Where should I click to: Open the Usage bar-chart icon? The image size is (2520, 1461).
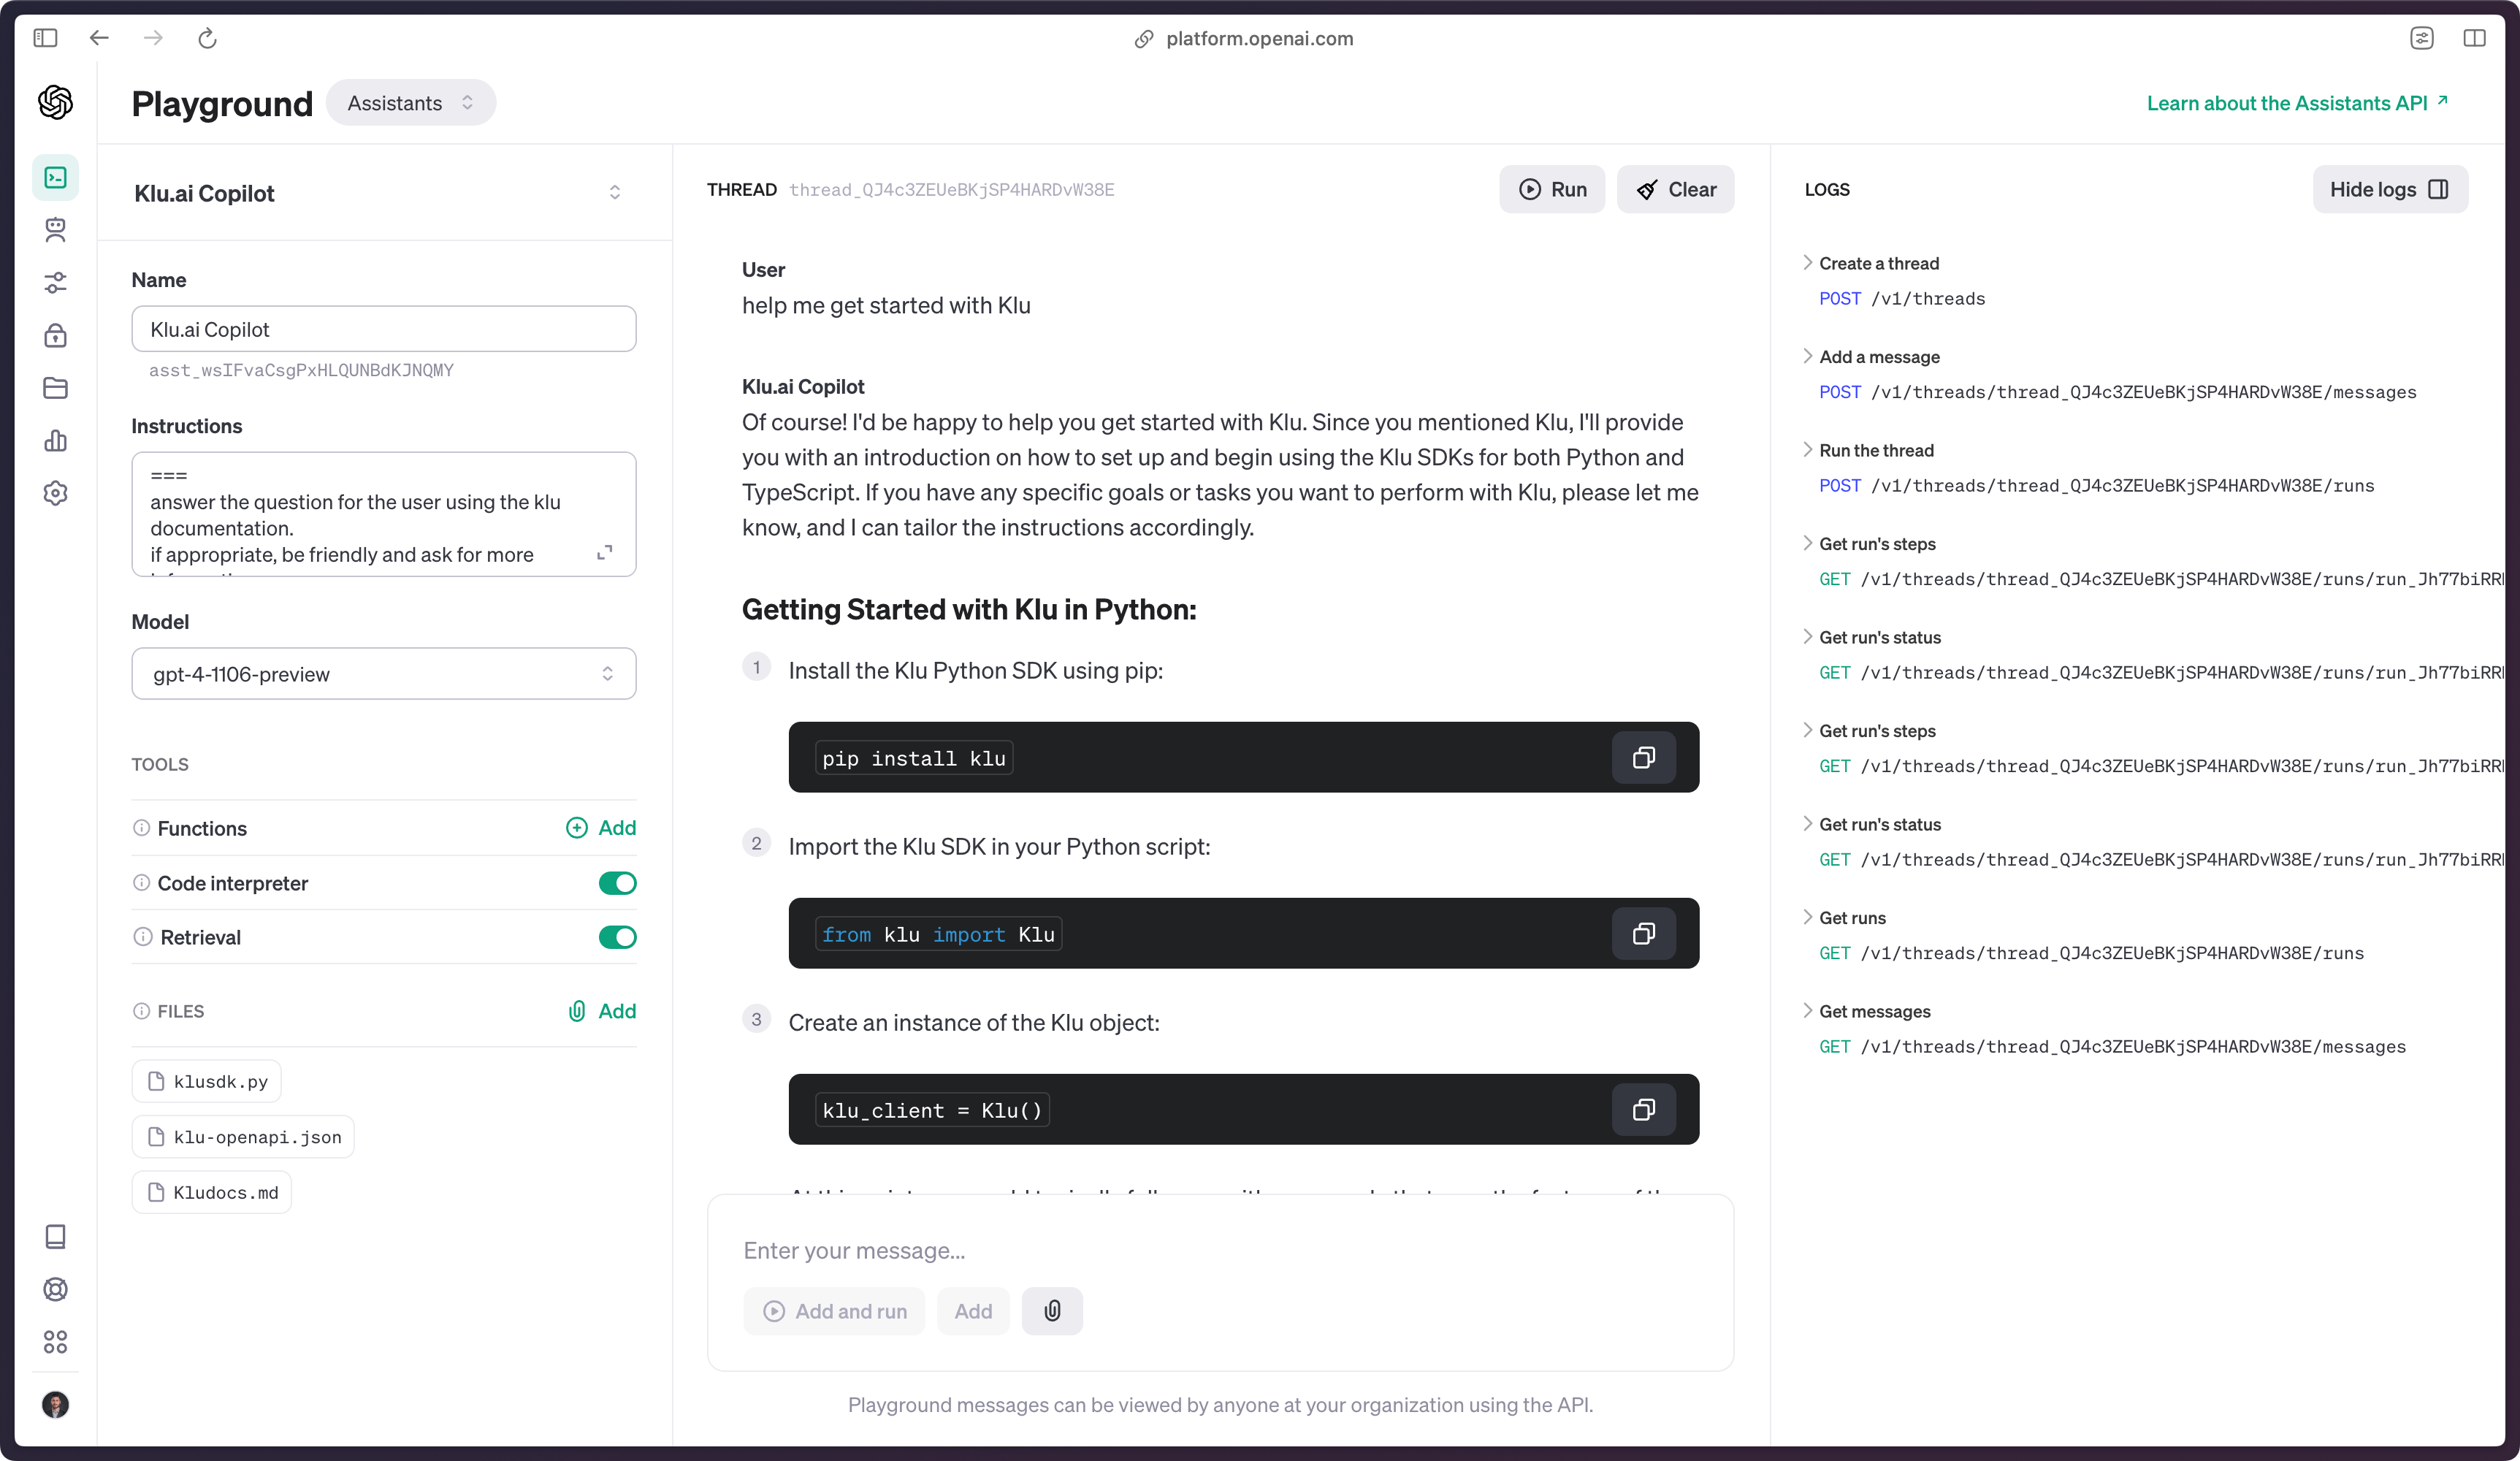tap(55, 441)
